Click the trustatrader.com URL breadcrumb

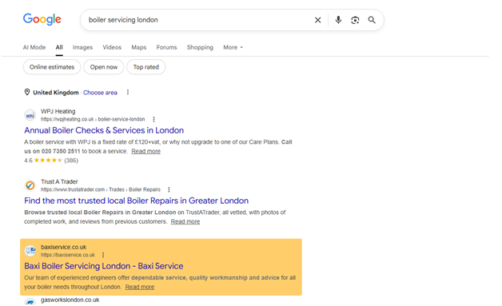(101, 189)
